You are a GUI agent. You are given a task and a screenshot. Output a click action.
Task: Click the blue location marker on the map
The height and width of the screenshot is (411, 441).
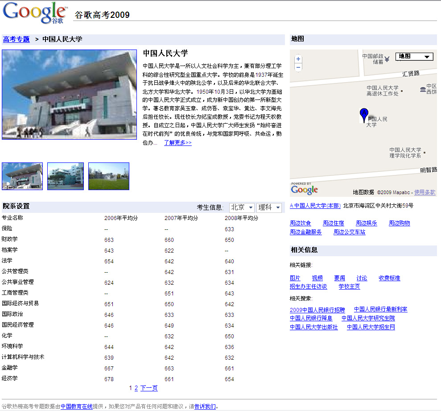pos(364,114)
